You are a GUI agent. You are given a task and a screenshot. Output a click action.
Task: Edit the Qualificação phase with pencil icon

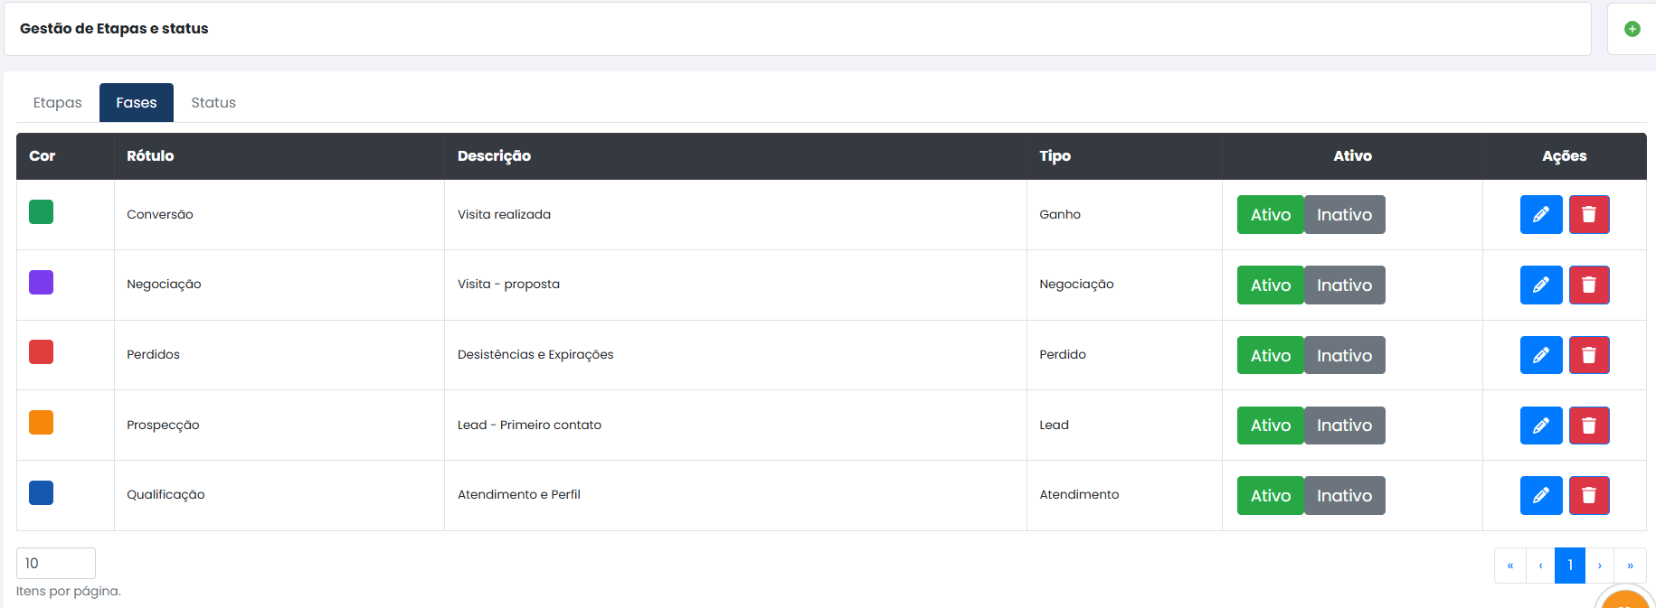(x=1541, y=495)
